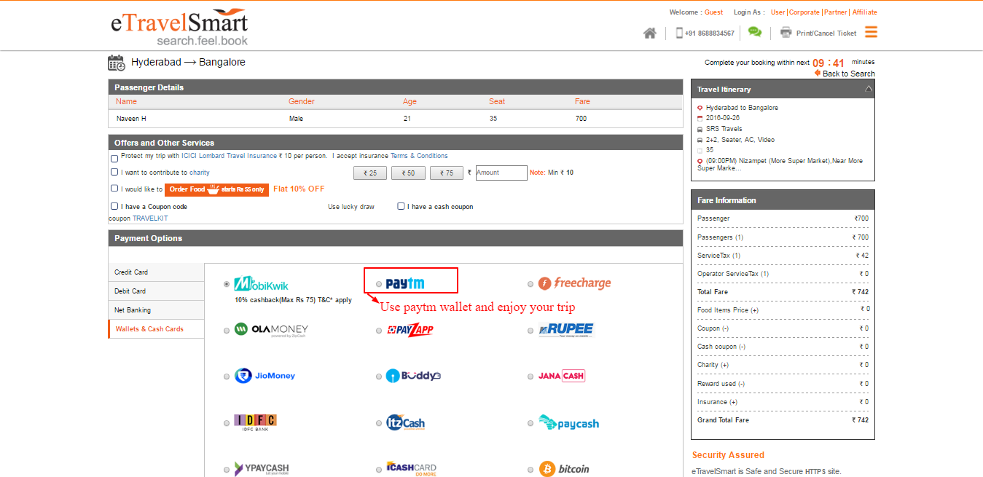Click the PayZapp logo

(x=410, y=330)
